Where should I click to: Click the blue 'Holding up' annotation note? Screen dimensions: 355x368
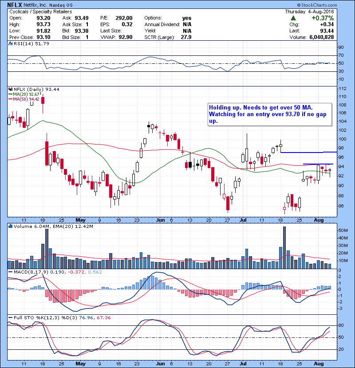pos(270,114)
